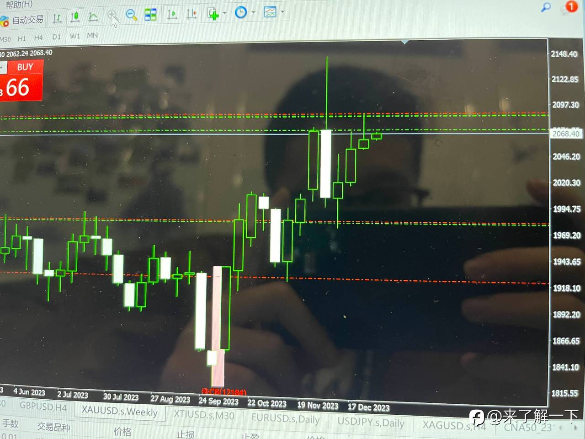
Task: Toggle the 自动交易 auto trading button
Action: pos(22,20)
